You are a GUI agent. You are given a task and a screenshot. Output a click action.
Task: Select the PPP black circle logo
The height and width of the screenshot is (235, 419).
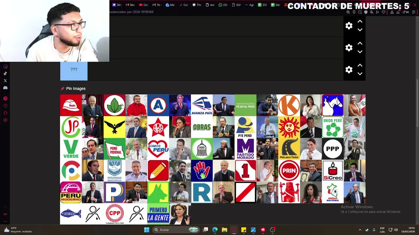point(333,149)
